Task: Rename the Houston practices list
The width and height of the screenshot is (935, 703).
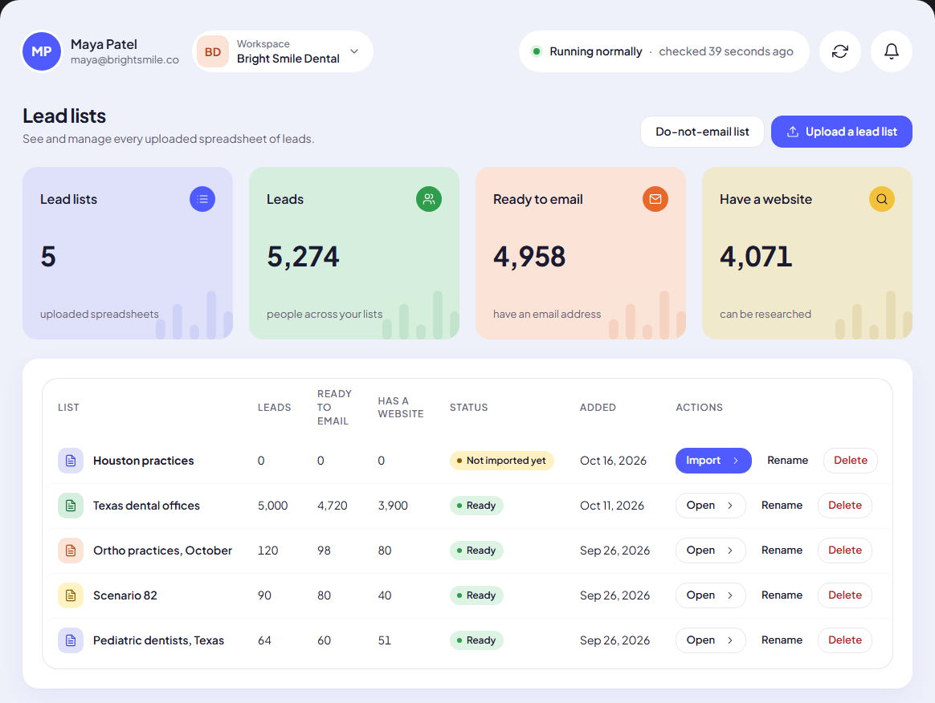Action: pos(787,461)
